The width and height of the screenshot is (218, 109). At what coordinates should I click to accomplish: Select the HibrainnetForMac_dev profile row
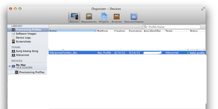coord(127,53)
